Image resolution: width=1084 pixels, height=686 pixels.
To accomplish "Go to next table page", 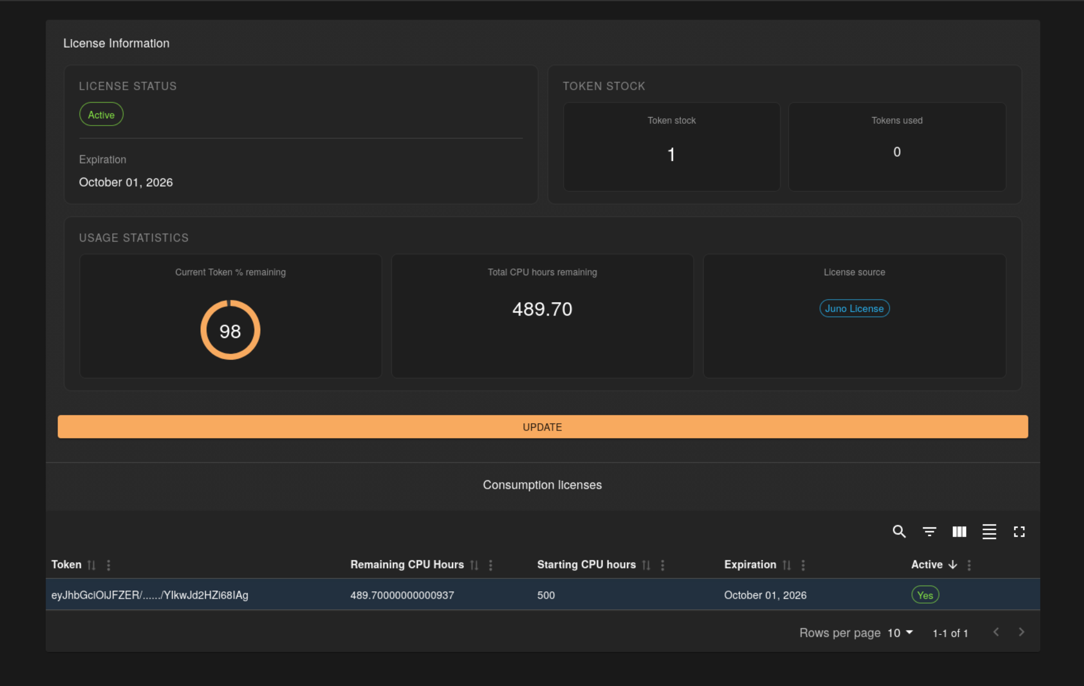I will pos(1021,632).
